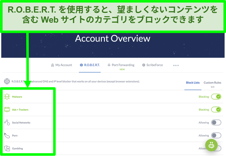226x156 pixels.
Task: Click the Malware Blocking status text
Action: [204, 97]
